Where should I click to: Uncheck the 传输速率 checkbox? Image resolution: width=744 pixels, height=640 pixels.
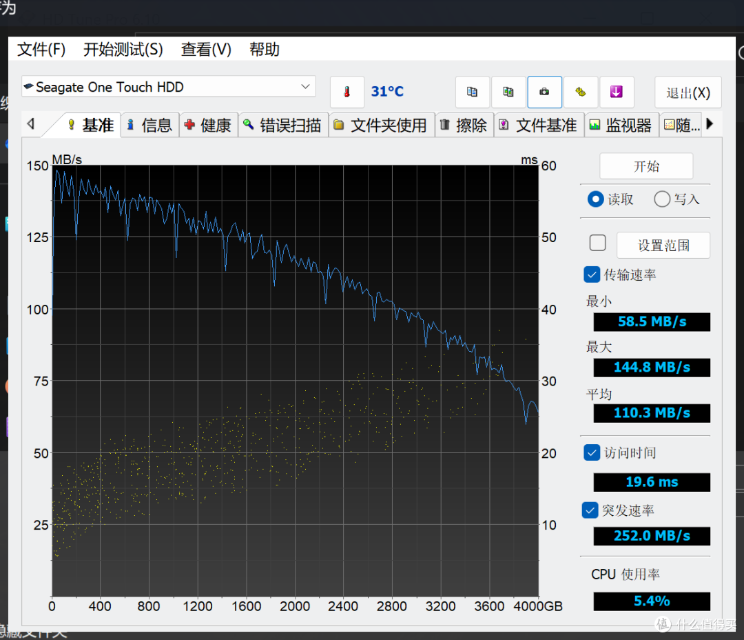tap(592, 274)
